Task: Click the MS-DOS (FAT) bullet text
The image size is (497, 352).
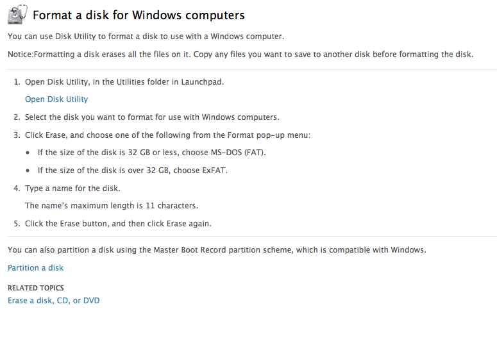Action: pyautogui.click(x=152, y=153)
